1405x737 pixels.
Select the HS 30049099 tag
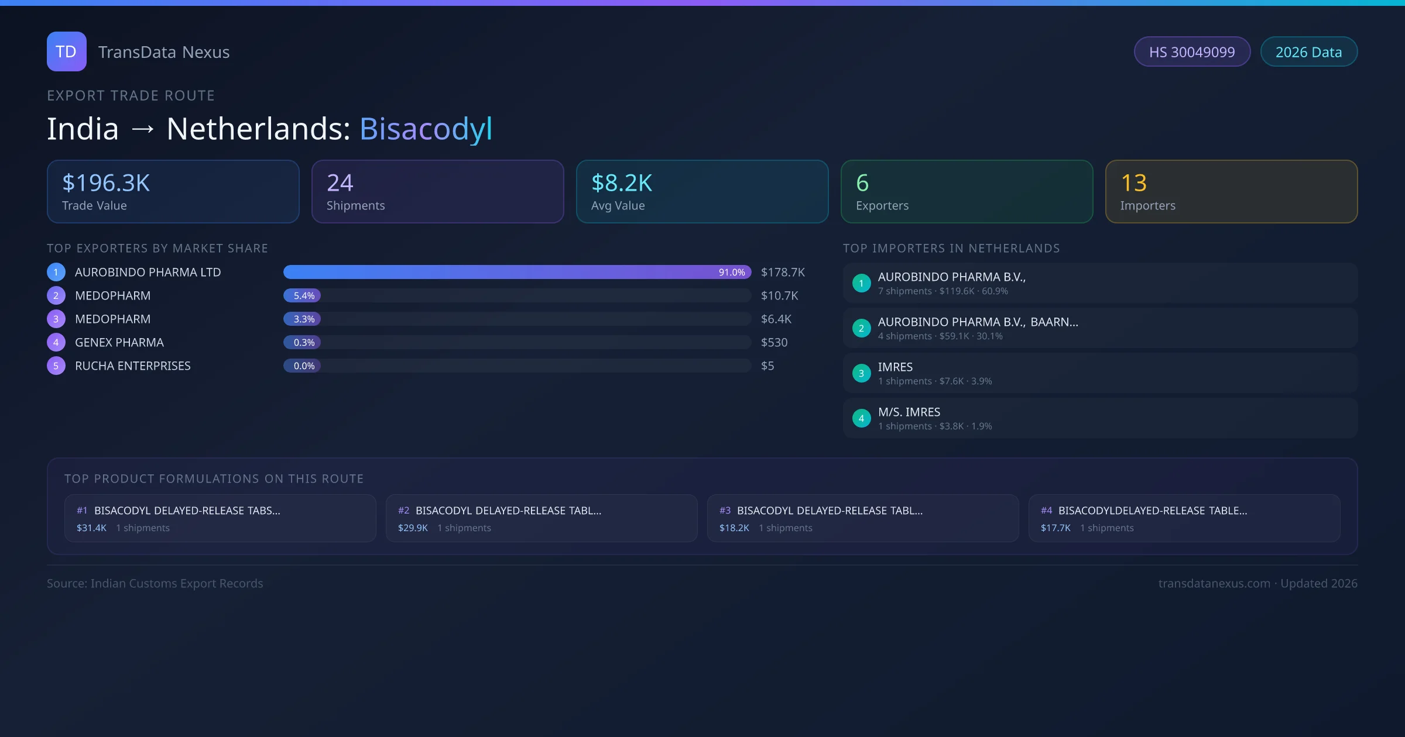click(x=1191, y=52)
